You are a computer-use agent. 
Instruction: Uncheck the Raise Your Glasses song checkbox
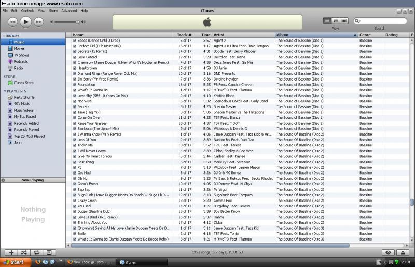(75, 123)
